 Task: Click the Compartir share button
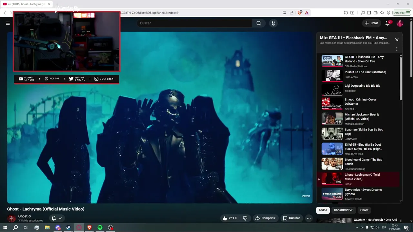(265, 218)
